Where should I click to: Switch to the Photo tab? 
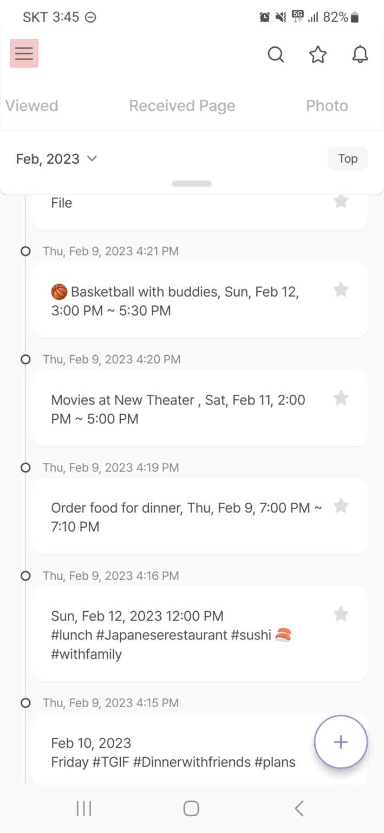[327, 105]
